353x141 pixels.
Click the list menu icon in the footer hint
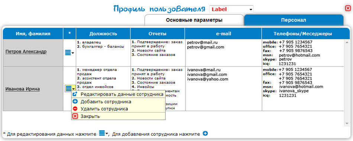(104, 134)
